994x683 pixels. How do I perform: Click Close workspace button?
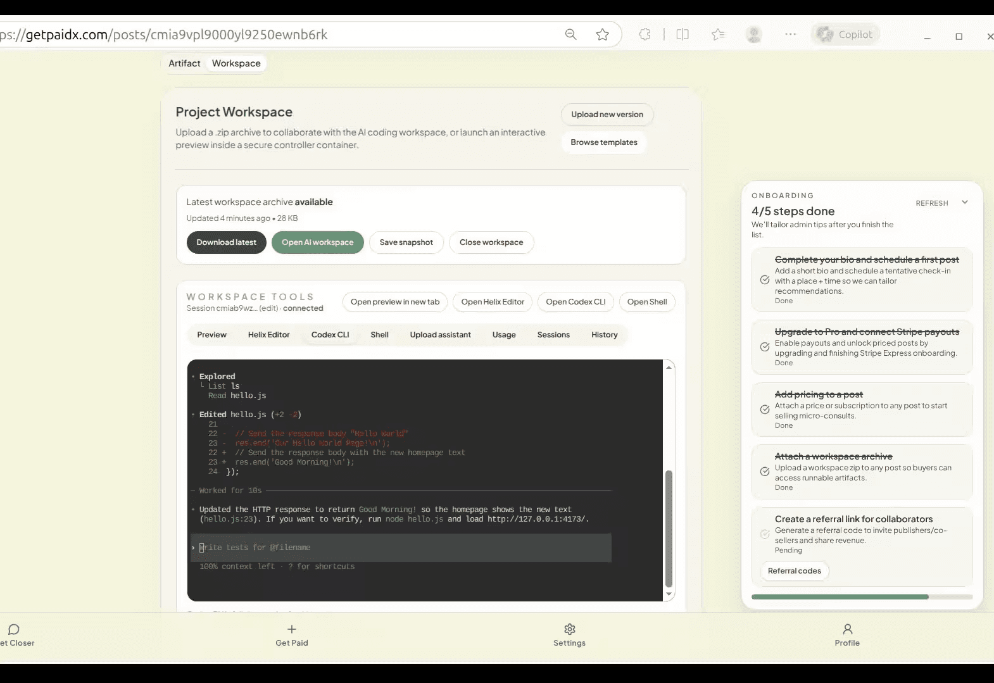tap(491, 242)
